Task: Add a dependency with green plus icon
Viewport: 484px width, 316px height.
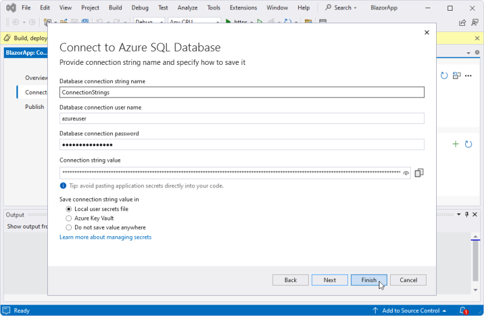Action: click(456, 144)
